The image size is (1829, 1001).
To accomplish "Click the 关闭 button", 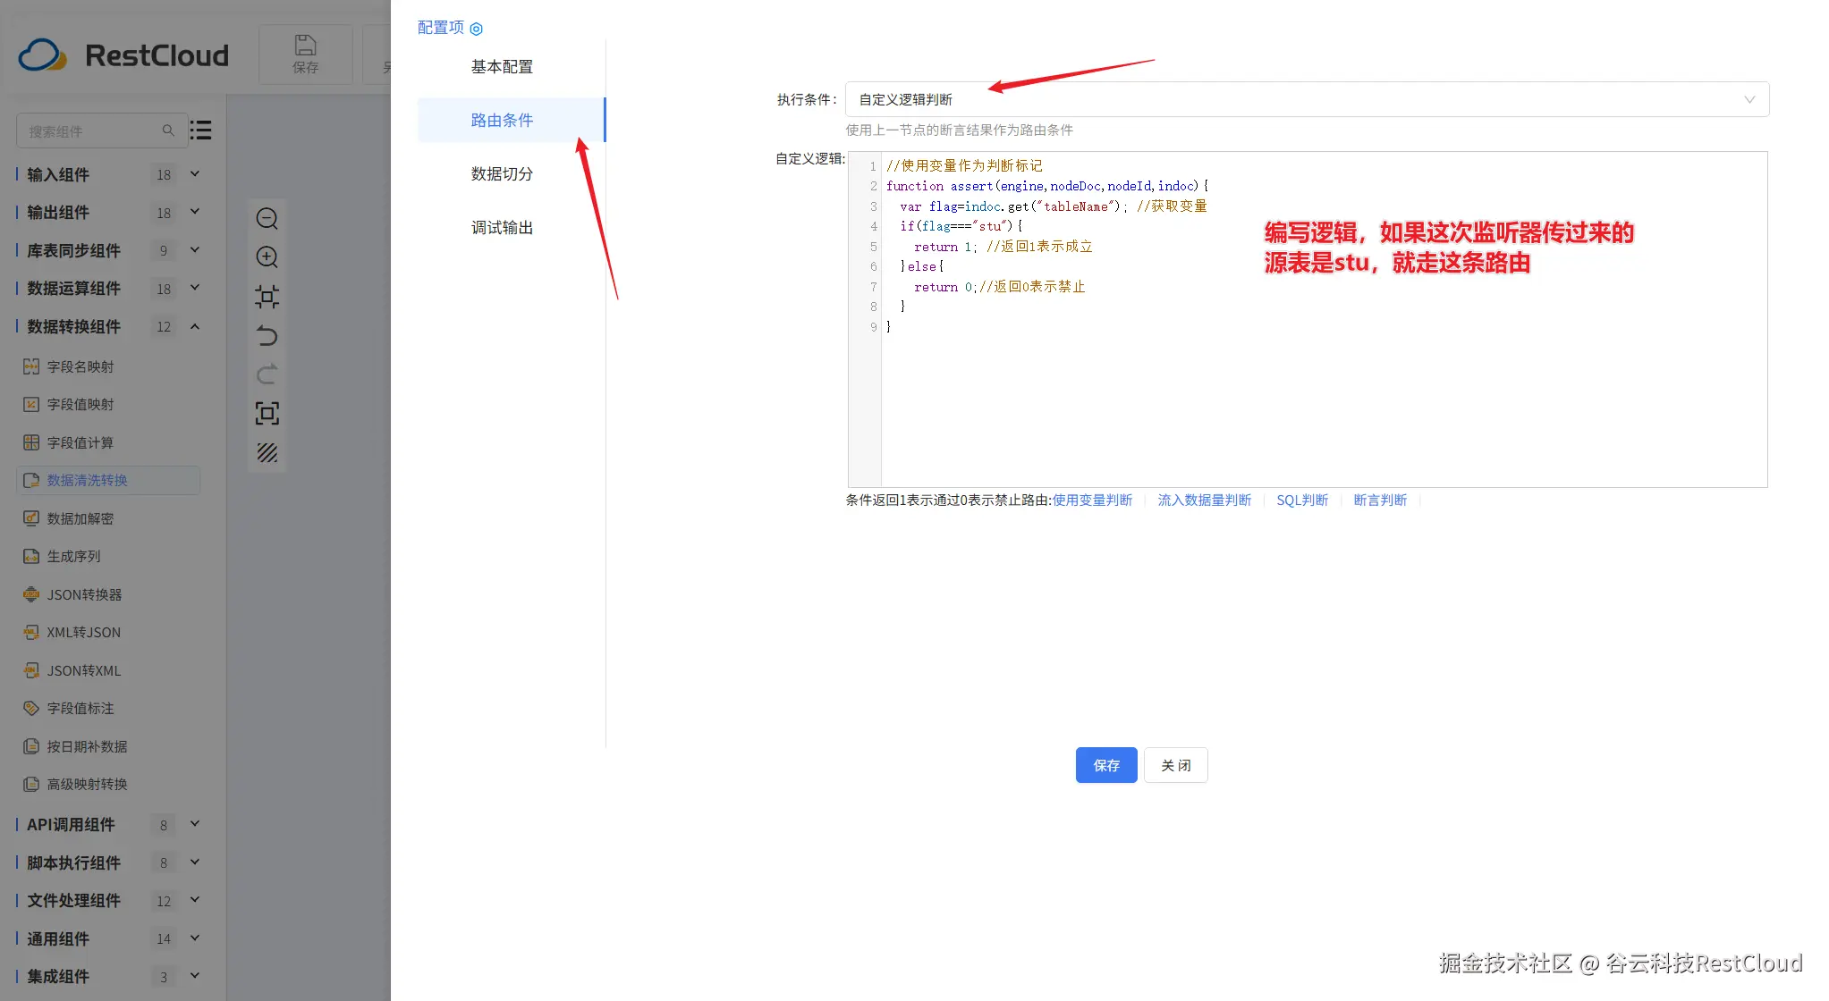I will coord(1176,765).
